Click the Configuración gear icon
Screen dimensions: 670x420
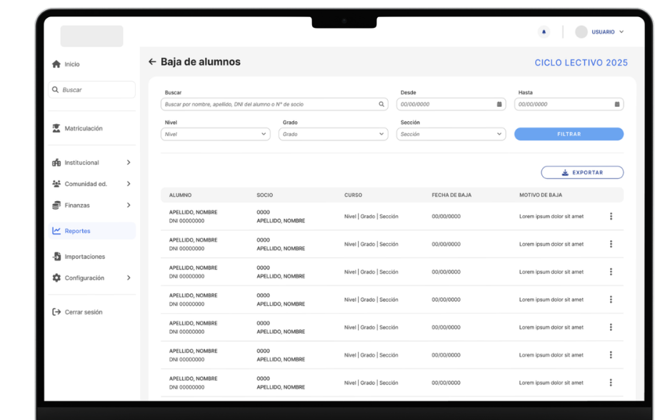coord(56,277)
